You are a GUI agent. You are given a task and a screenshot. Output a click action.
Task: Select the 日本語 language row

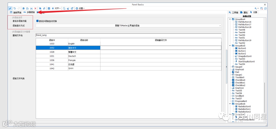pyautogui.click(x=129, y=64)
